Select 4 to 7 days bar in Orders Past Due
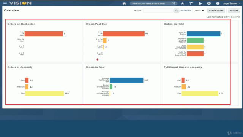This screenshot has width=243, height=137. pyautogui.click(x=104, y=47)
